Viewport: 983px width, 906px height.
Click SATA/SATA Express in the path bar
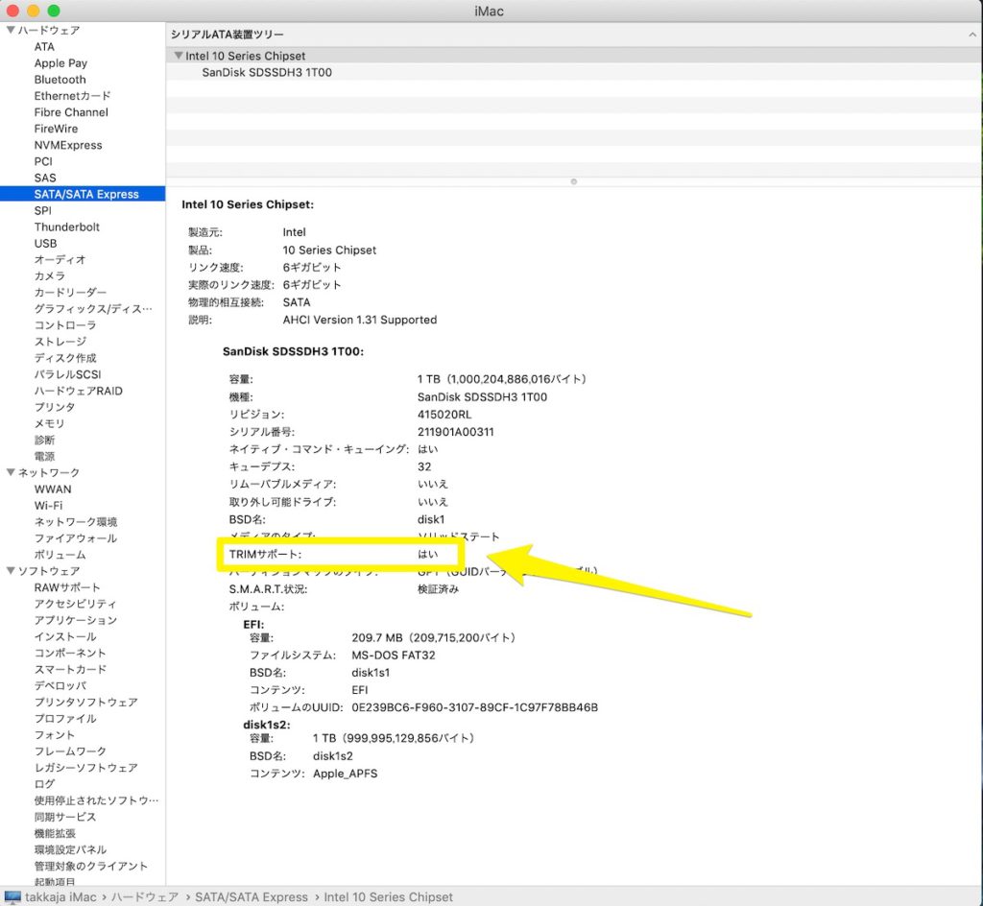(251, 896)
